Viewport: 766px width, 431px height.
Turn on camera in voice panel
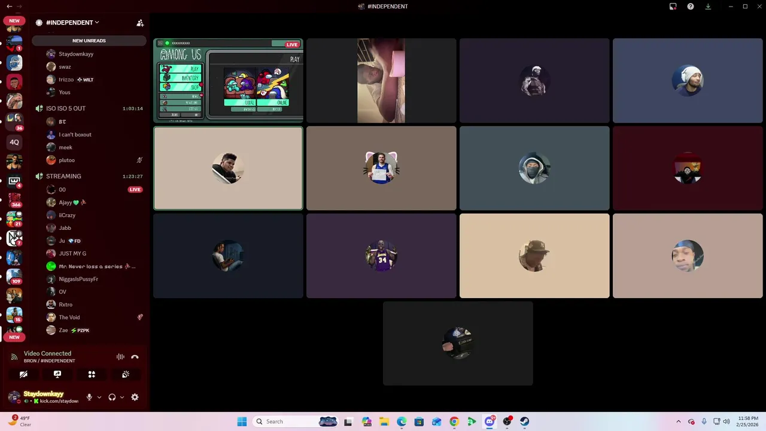tap(23, 374)
